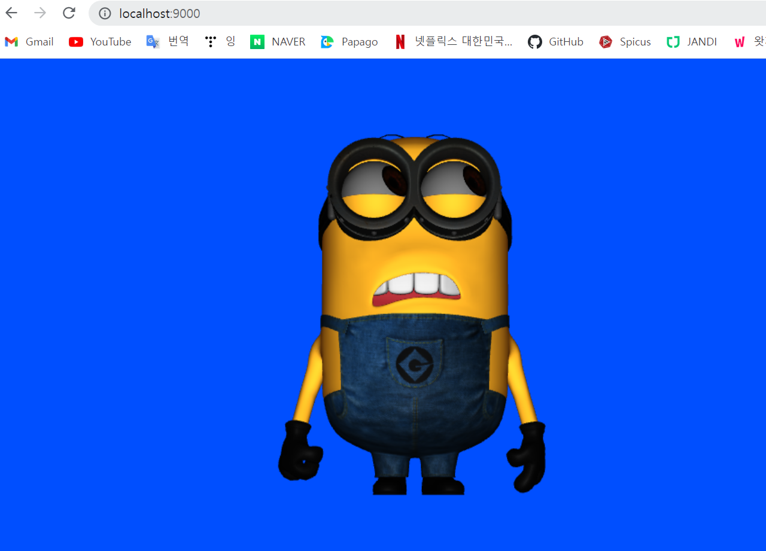Open the NAVER bookmark
Screen dimensions: 766x551
pyautogui.click(x=278, y=42)
